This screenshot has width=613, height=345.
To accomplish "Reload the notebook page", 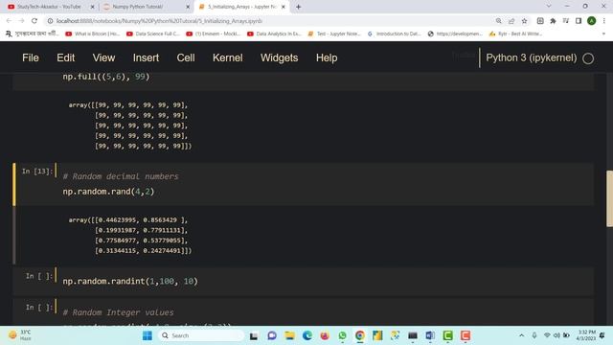I will point(34,21).
